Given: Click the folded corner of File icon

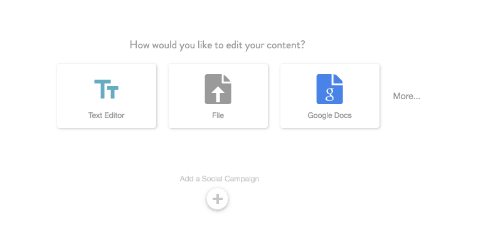Looking at the screenshot, I should pos(227,78).
